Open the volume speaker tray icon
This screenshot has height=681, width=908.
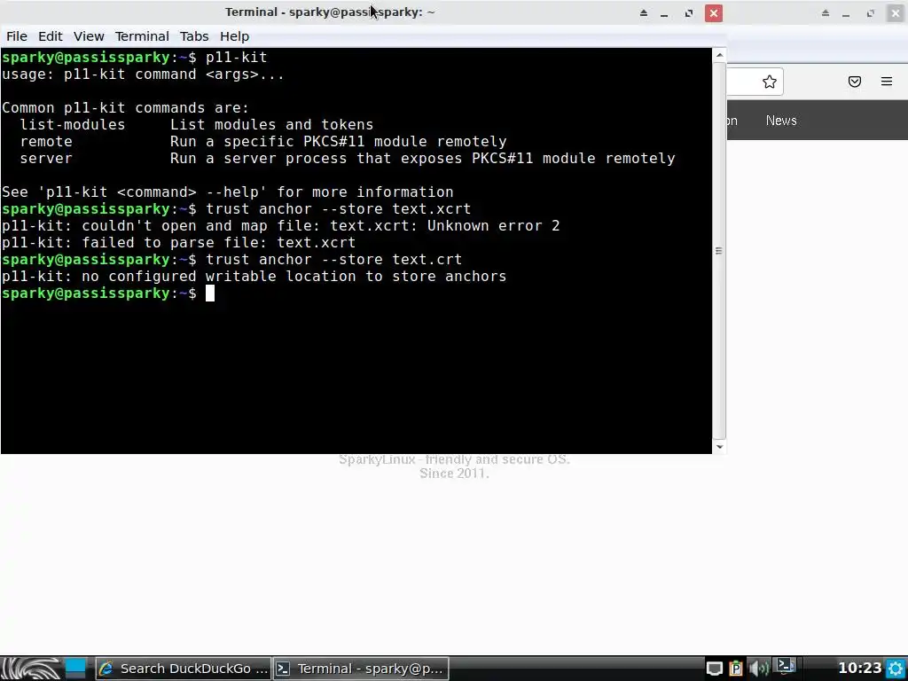[759, 669]
